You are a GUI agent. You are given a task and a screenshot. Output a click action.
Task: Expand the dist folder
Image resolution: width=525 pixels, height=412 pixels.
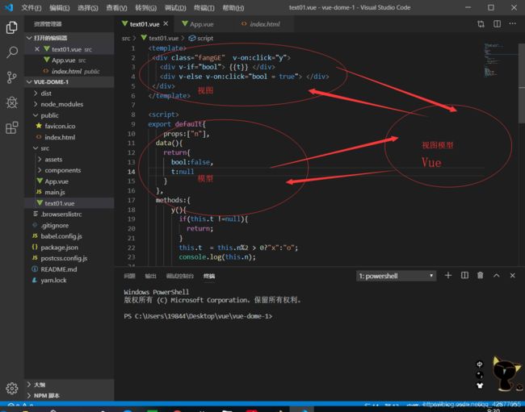(69, 94)
